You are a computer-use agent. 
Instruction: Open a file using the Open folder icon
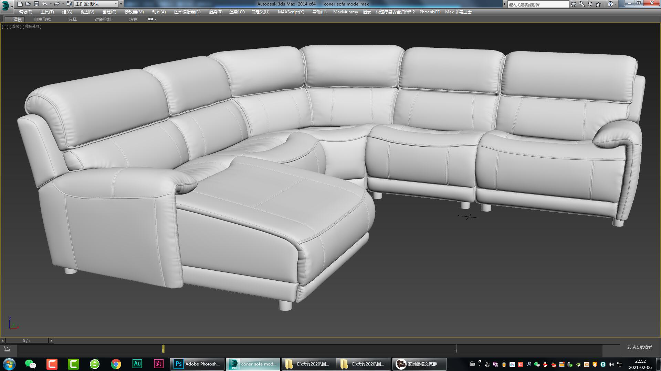pyautogui.click(x=28, y=4)
